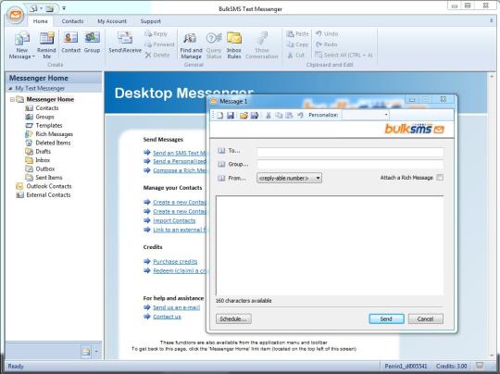The width and height of the screenshot is (500, 374).
Task: Create a new Group from ribbon
Action: click(x=93, y=42)
